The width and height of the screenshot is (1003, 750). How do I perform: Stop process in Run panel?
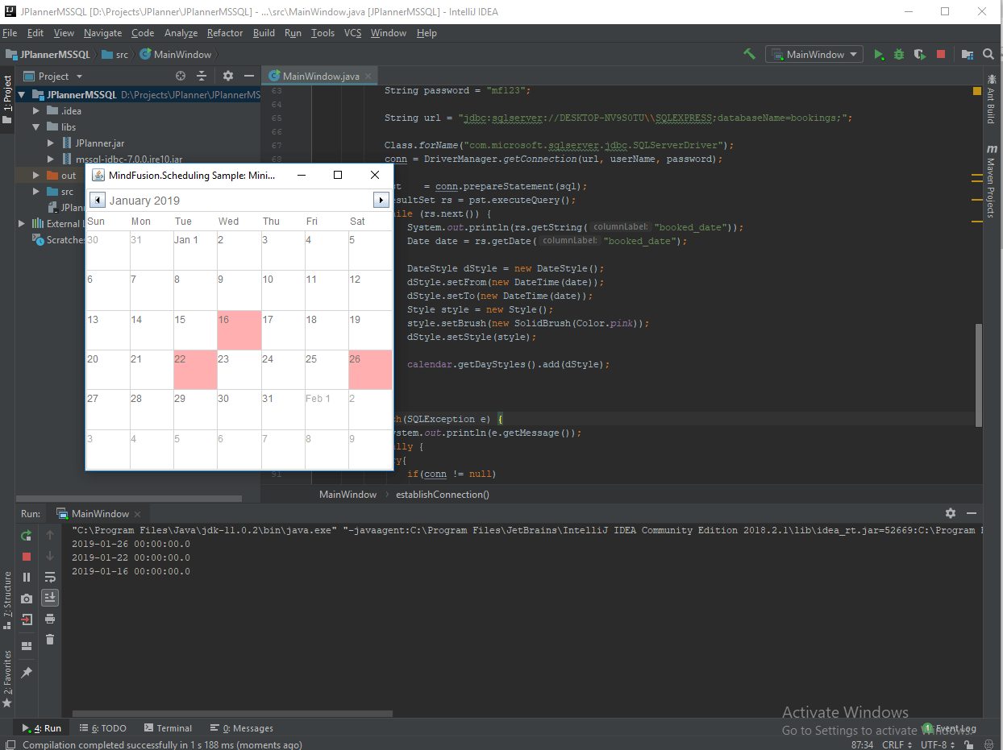click(x=27, y=556)
